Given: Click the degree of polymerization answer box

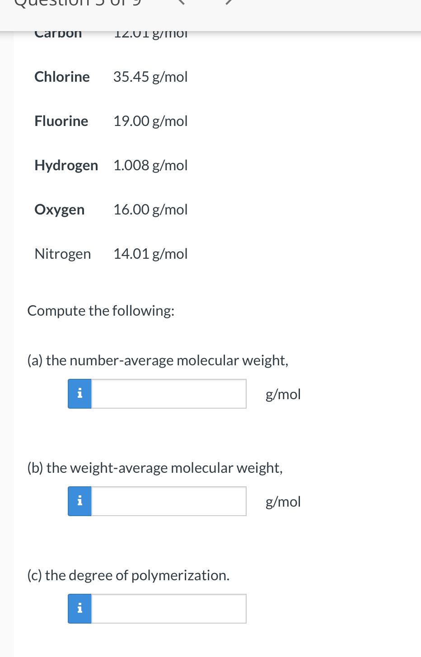Looking at the screenshot, I should [169, 608].
